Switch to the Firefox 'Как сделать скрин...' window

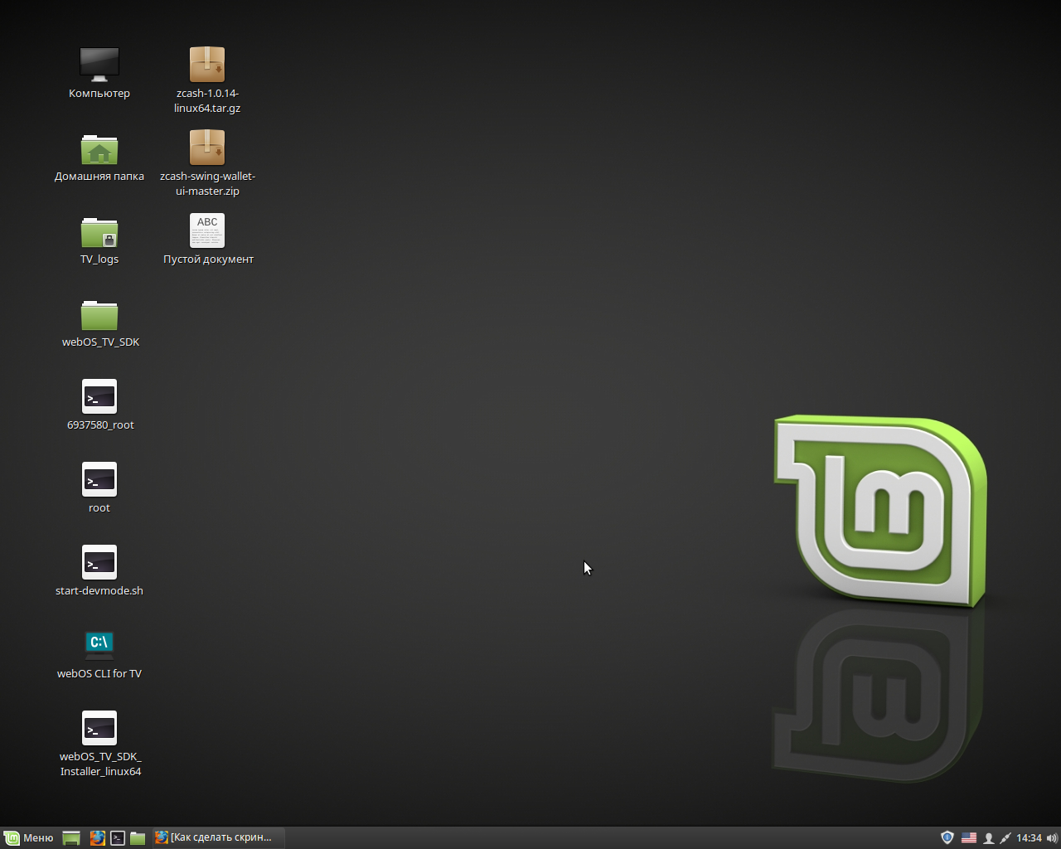click(217, 837)
